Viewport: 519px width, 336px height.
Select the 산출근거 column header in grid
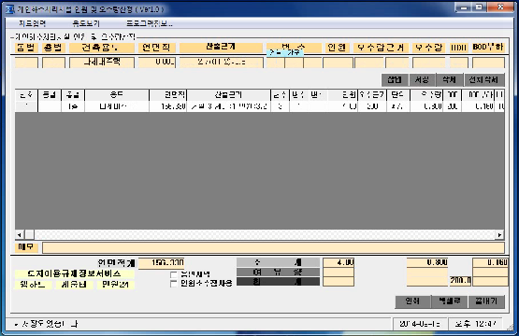point(228,95)
